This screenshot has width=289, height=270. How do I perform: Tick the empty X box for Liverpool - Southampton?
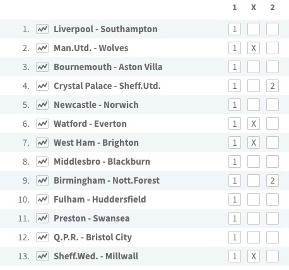[x=254, y=29]
